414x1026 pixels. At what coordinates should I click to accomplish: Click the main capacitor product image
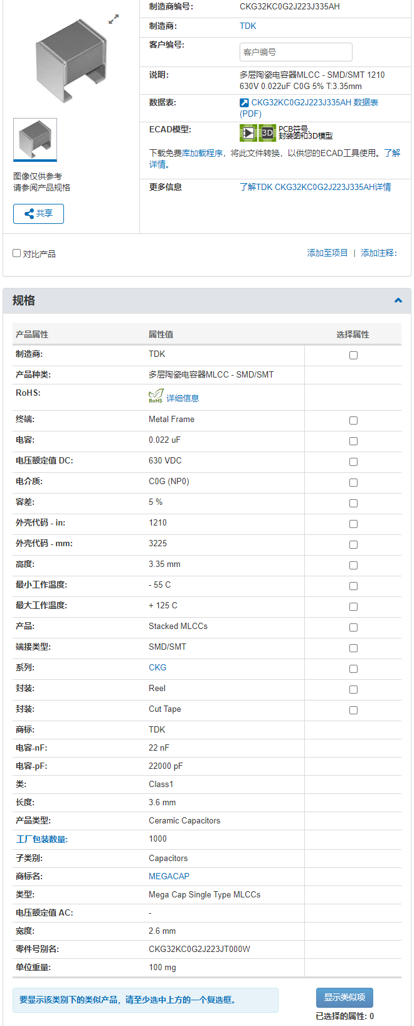70,61
